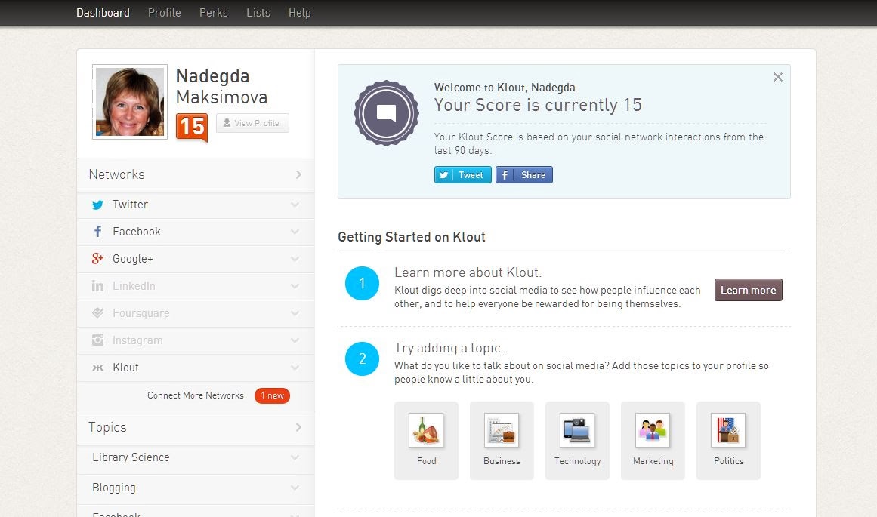Click Nadegda Maksimova's profile photo

pyautogui.click(x=130, y=102)
